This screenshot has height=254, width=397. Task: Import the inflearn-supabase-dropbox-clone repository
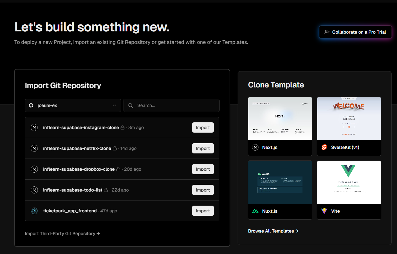[x=203, y=169]
